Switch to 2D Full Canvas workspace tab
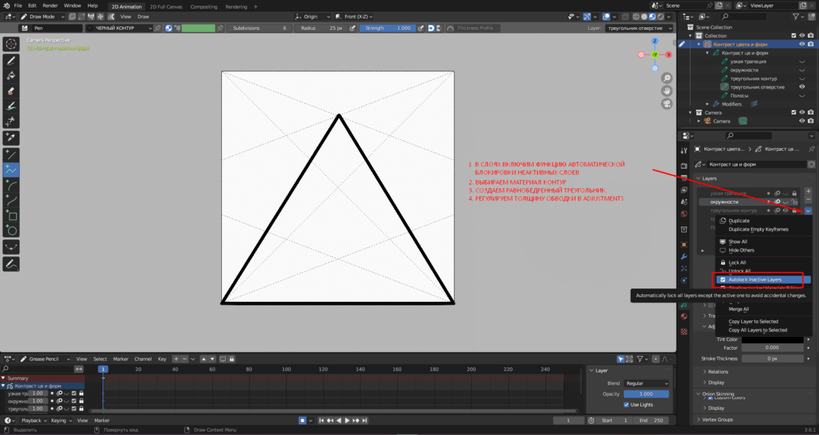Screen dimensions: 819x435 (166, 7)
